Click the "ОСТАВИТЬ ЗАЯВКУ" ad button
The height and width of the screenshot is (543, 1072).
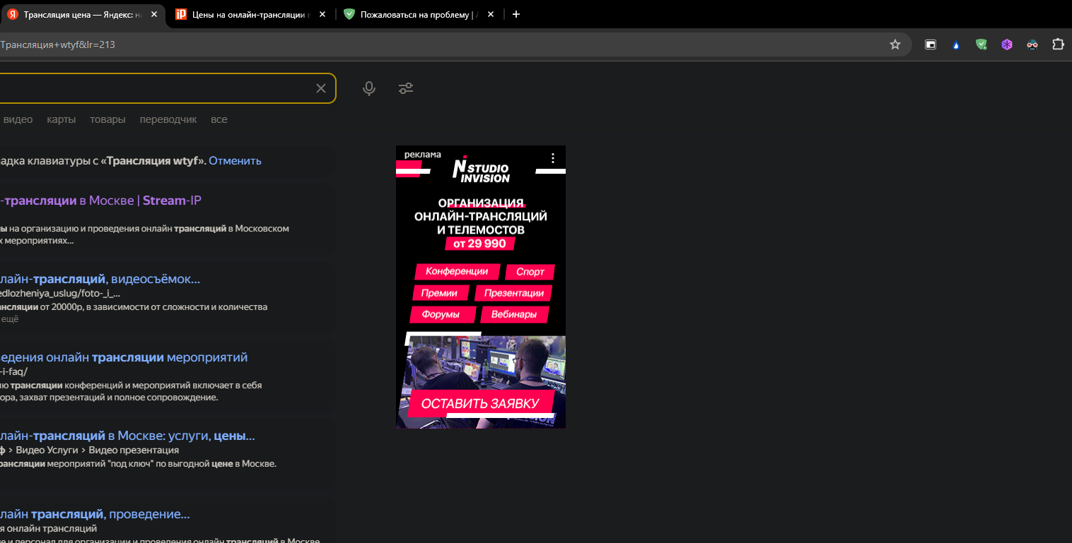(x=481, y=402)
